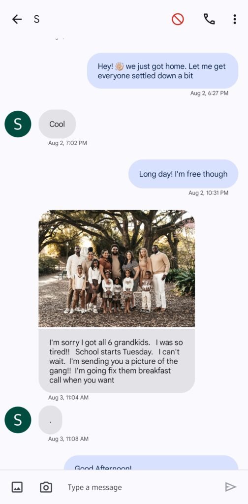This screenshot has height=504, width=248.
Task: Tap the Aug 2, 10:31 PM timestamp
Action: (x=209, y=193)
